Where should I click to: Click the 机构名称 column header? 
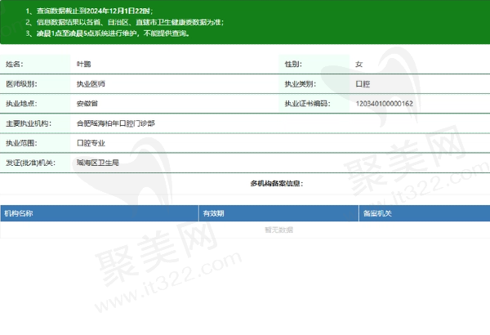click(20, 213)
